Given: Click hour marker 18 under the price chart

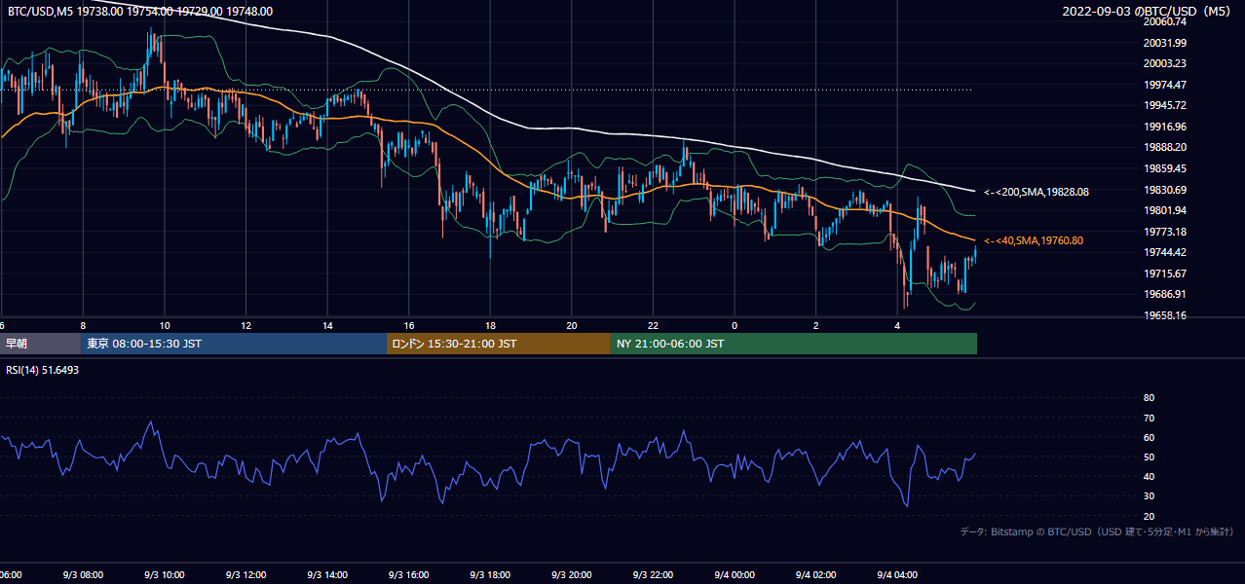Looking at the screenshot, I should tap(490, 325).
